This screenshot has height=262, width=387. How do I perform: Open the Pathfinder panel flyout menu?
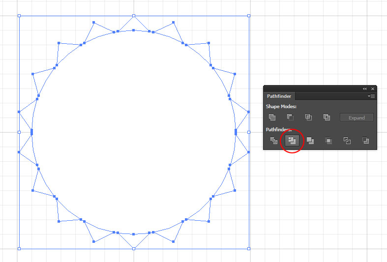371,96
